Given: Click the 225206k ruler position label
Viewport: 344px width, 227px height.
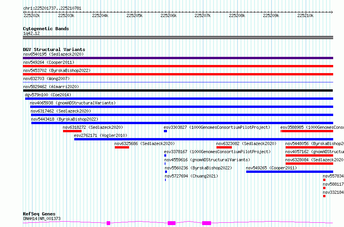Looking at the screenshot, I should tap(169, 15).
